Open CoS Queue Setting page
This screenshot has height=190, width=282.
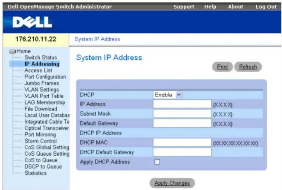click(47, 154)
